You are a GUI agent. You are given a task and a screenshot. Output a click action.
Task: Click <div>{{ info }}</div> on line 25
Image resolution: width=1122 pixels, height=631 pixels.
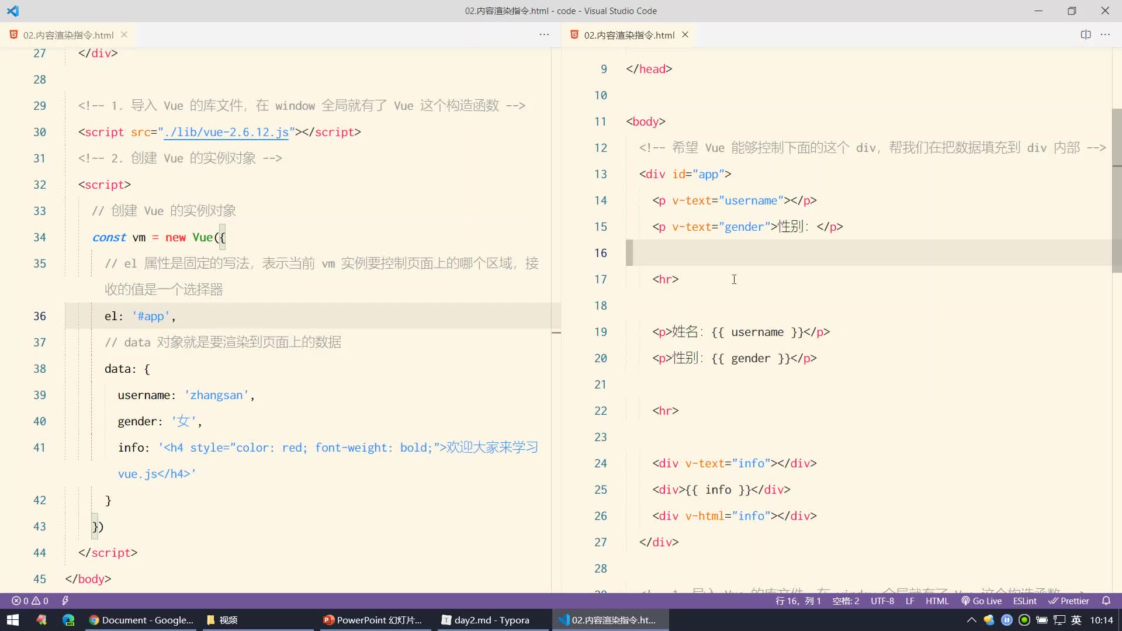coord(721,490)
